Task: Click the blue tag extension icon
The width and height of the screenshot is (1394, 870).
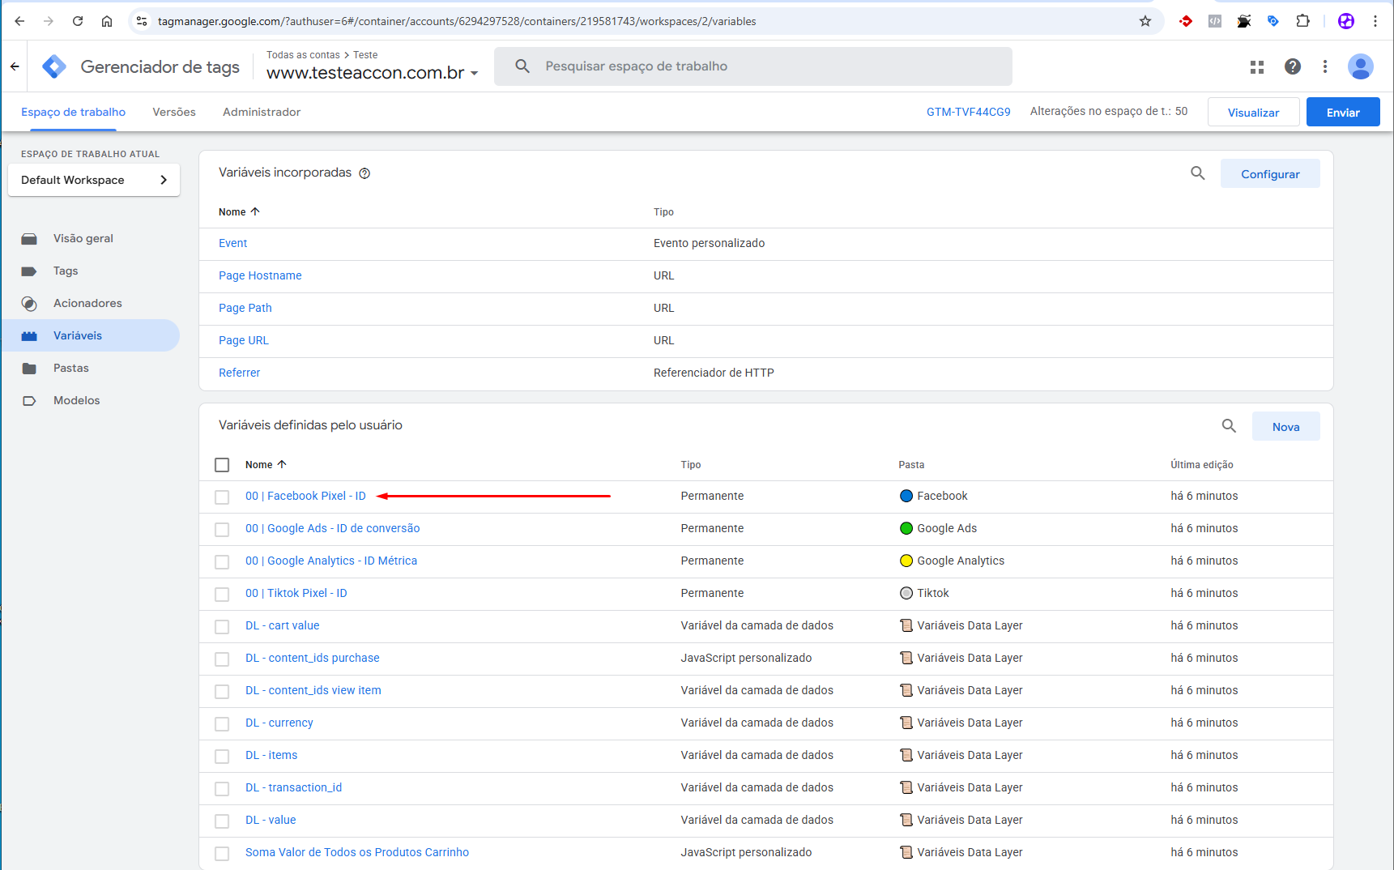Action: click(x=1273, y=21)
